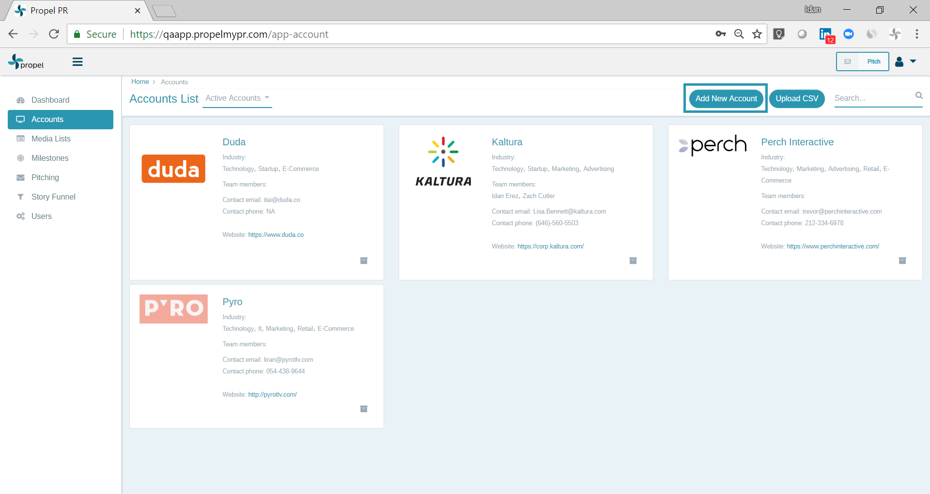Screen dimensions: 930x494
Task: Focus the accounts Search field
Action: click(873, 98)
